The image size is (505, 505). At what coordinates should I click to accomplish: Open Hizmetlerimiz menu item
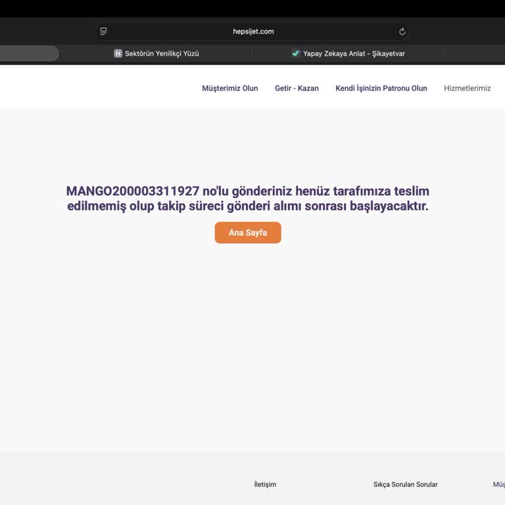pos(468,88)
